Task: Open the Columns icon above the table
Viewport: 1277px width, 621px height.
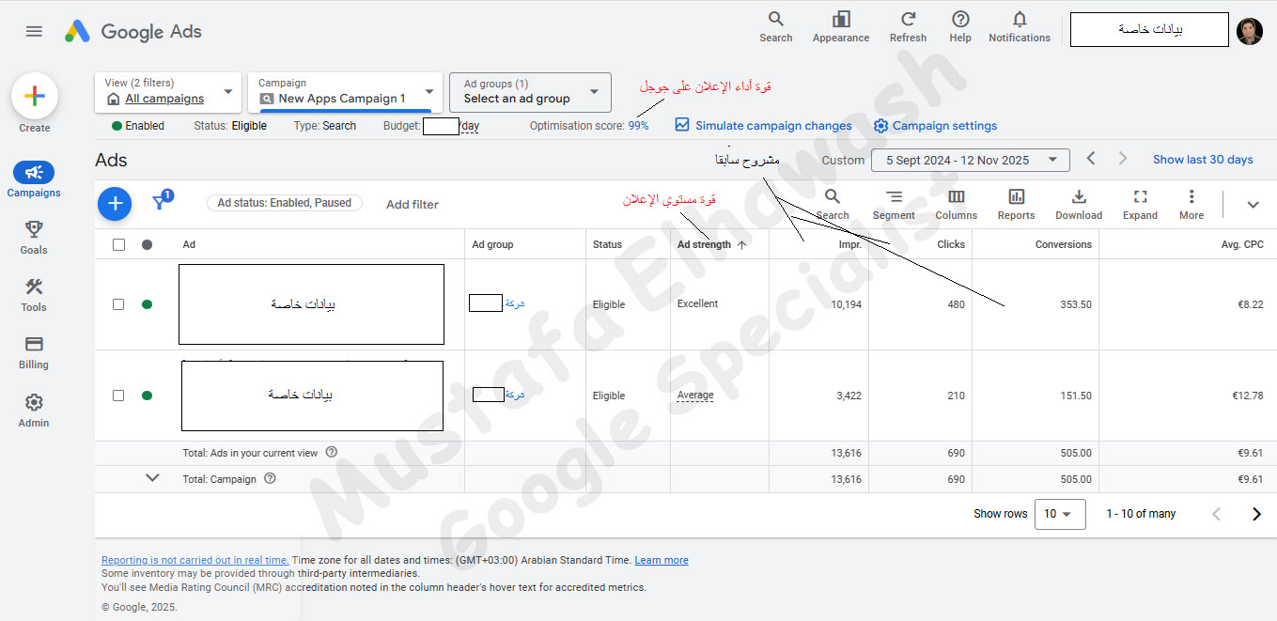Action: pos(956,197)
